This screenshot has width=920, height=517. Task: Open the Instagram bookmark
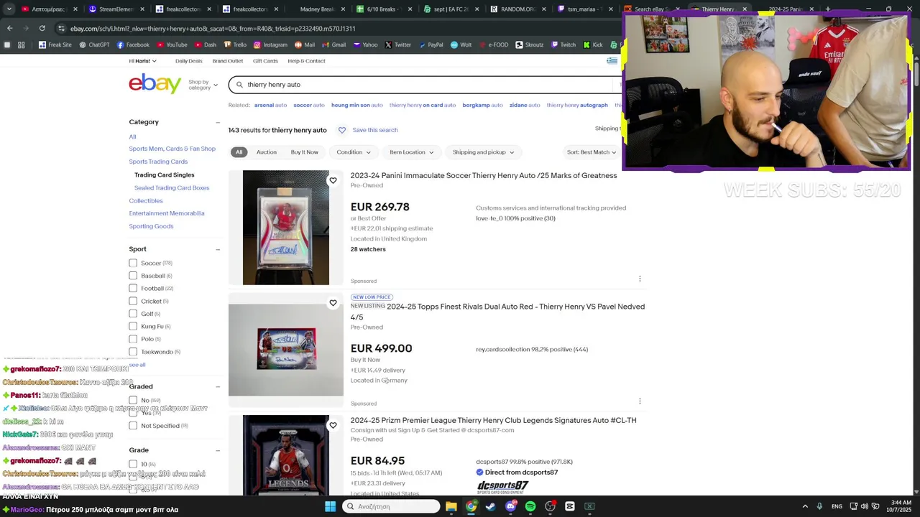[x=270, y=45]
